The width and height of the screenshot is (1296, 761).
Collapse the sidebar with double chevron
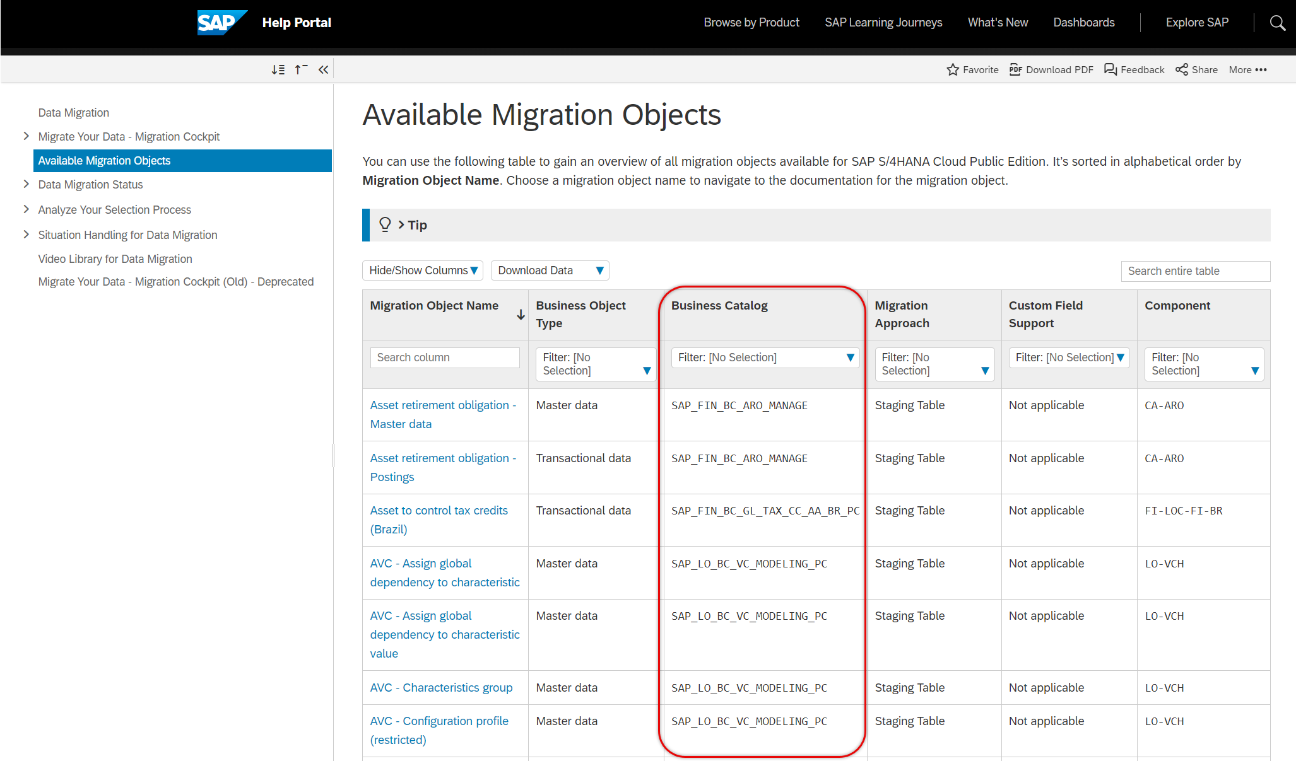tap(323, 69)
